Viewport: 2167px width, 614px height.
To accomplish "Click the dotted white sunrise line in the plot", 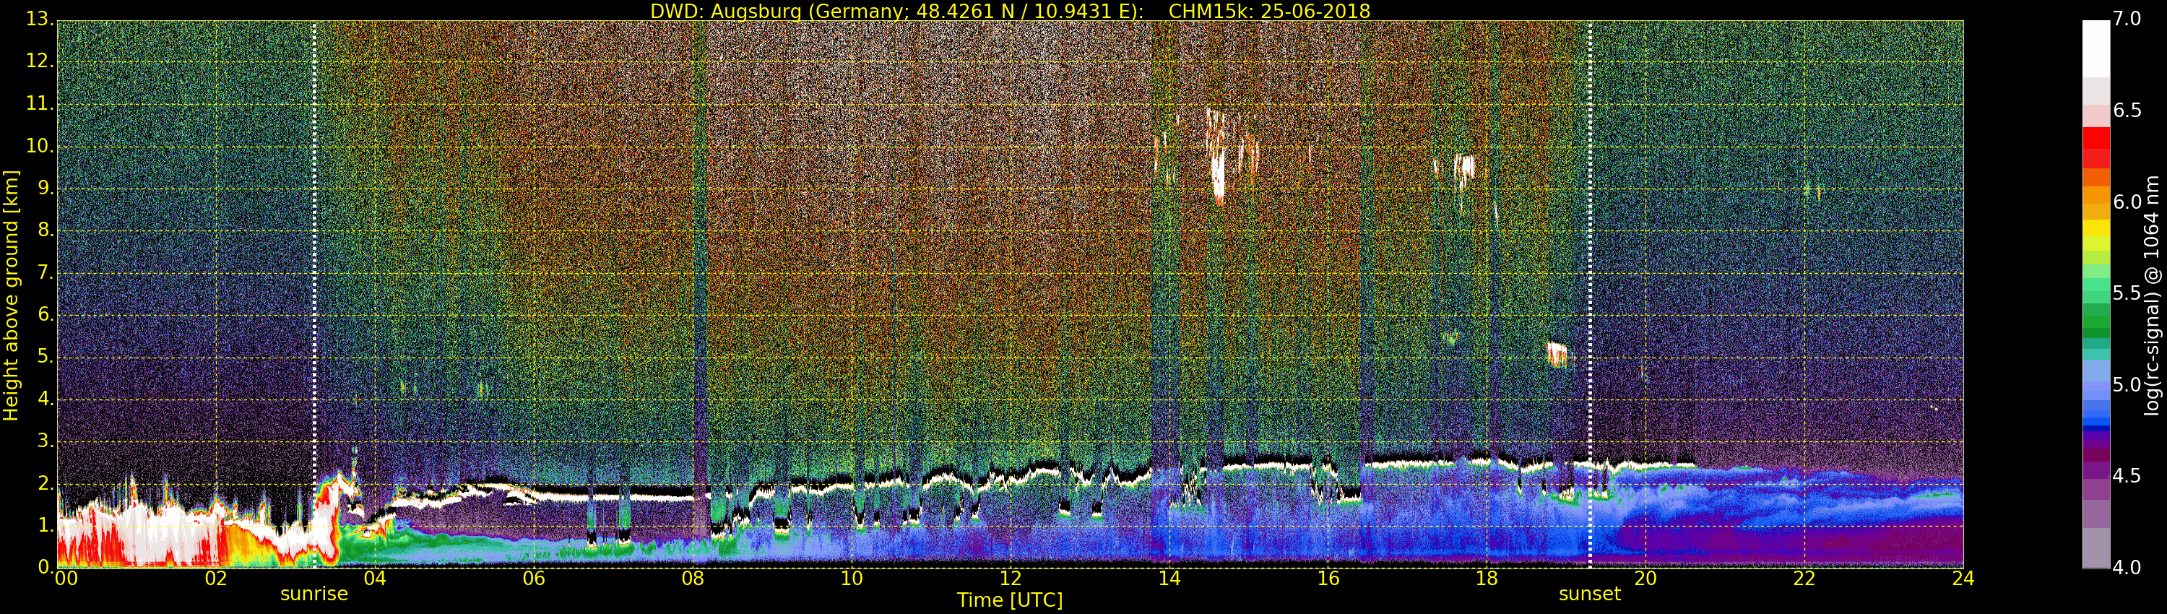I will [313, 295].
